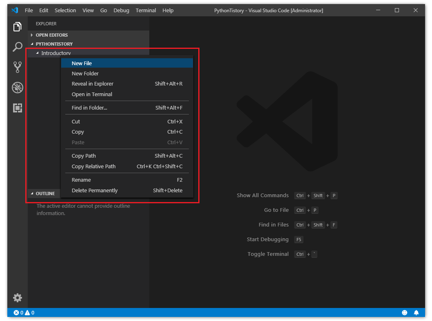
Task: Open the Edit menu
Action: (x=44, y=11)
